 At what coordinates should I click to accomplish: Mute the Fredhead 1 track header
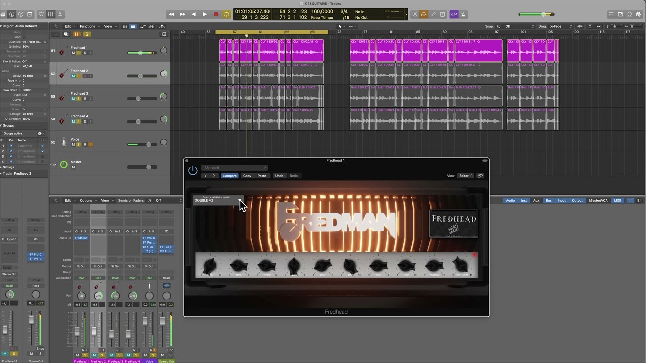click(73, 53)
